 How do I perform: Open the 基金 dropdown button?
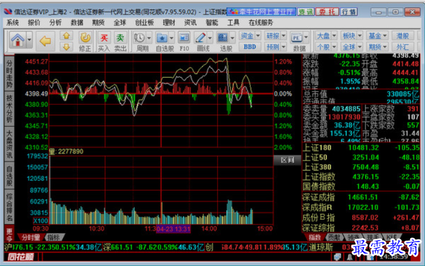coord(378,36)
